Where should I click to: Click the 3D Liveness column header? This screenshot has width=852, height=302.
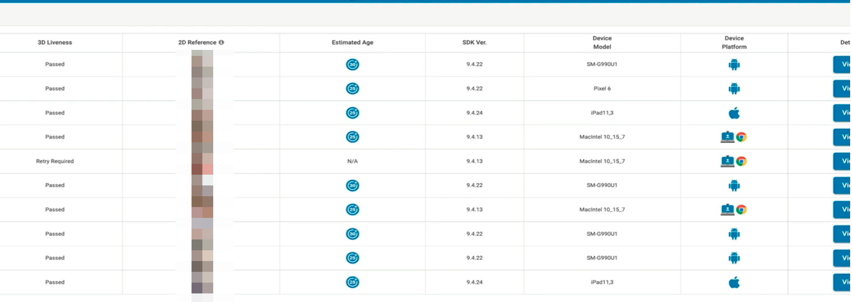55,42
